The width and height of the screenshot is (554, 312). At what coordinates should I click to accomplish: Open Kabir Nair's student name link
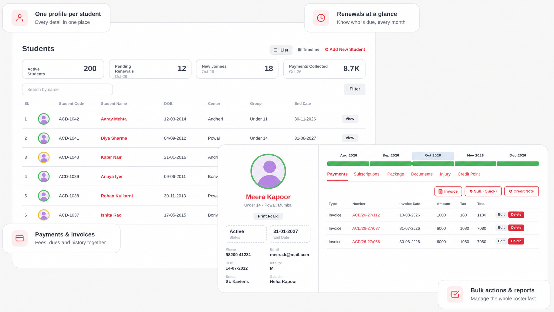(x=111, y=157)
